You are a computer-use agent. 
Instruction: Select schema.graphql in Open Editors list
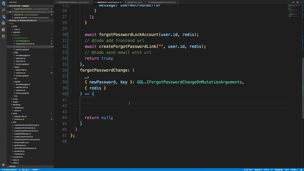coord(31,18)
